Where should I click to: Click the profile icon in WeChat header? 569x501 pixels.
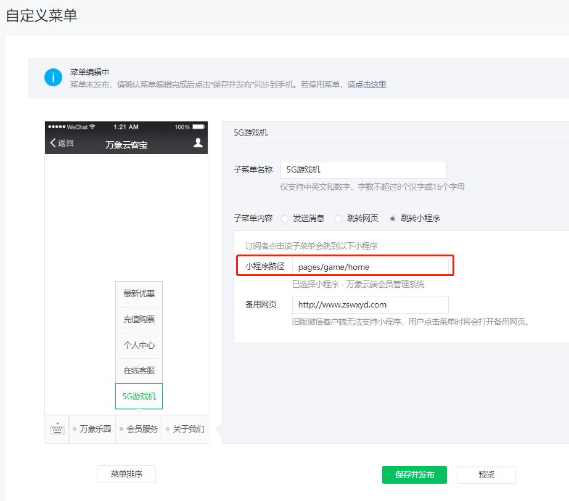[198, 142]
